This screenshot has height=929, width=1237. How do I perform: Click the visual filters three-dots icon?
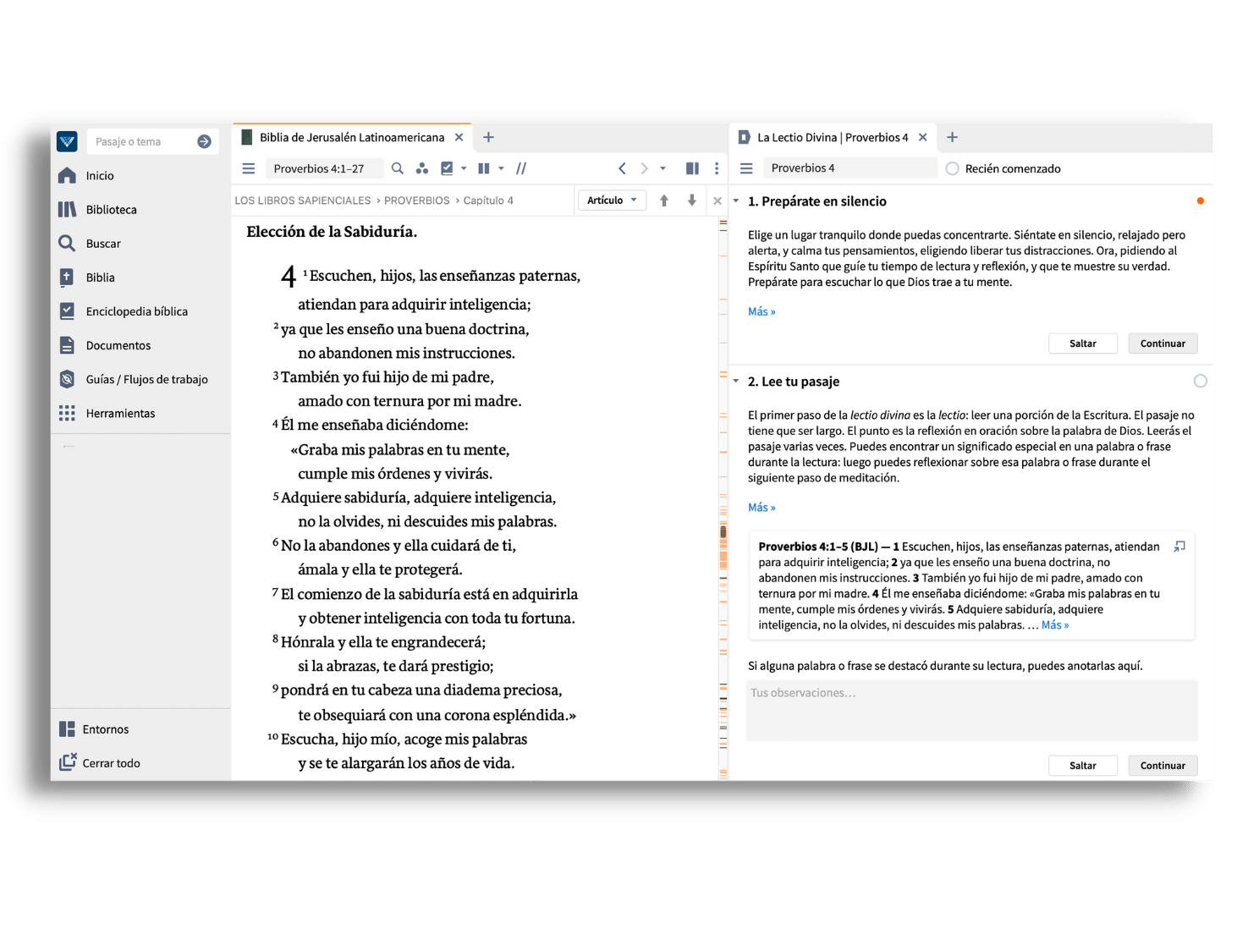click(422, 168)
